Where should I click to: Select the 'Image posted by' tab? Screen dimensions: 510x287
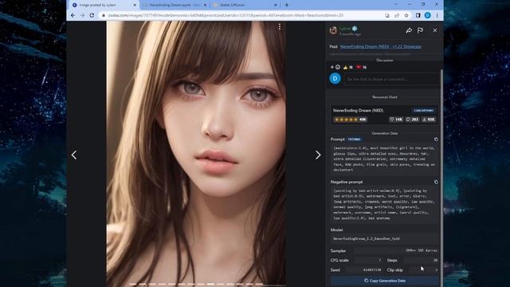click(104, 5)
